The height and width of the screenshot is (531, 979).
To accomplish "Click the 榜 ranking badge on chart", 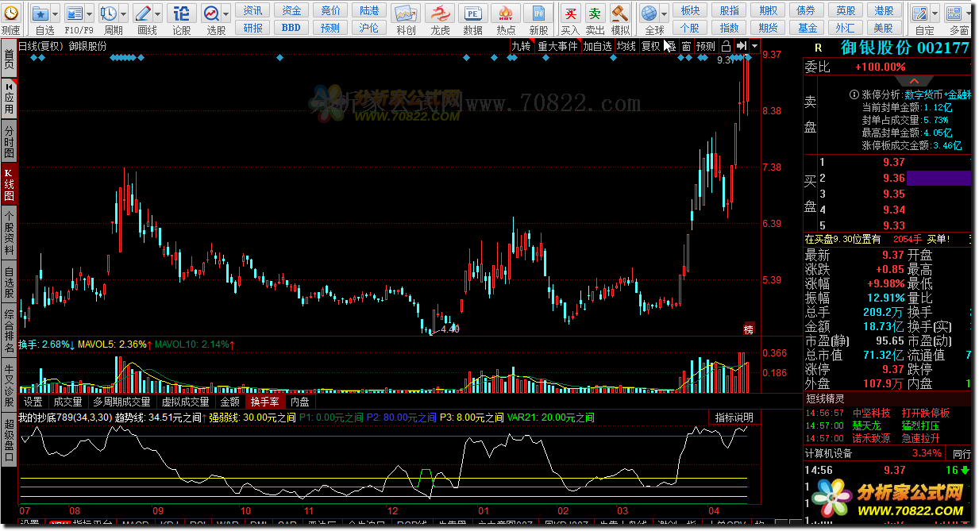I will 748,329.
